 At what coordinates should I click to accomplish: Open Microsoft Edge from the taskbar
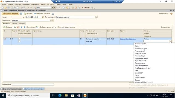60,96
